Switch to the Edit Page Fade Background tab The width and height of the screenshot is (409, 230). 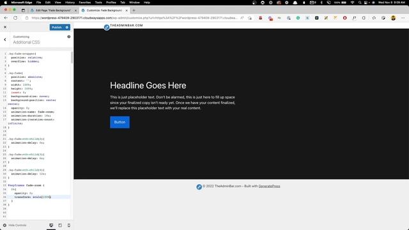[x=53, y=10]
